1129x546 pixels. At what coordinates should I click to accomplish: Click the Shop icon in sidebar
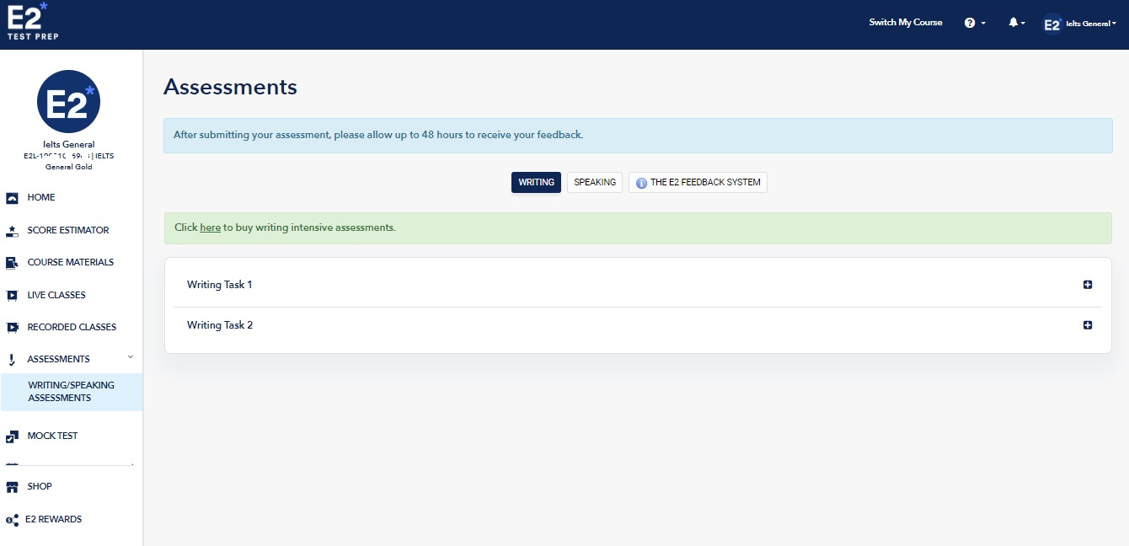click(12, 487)
